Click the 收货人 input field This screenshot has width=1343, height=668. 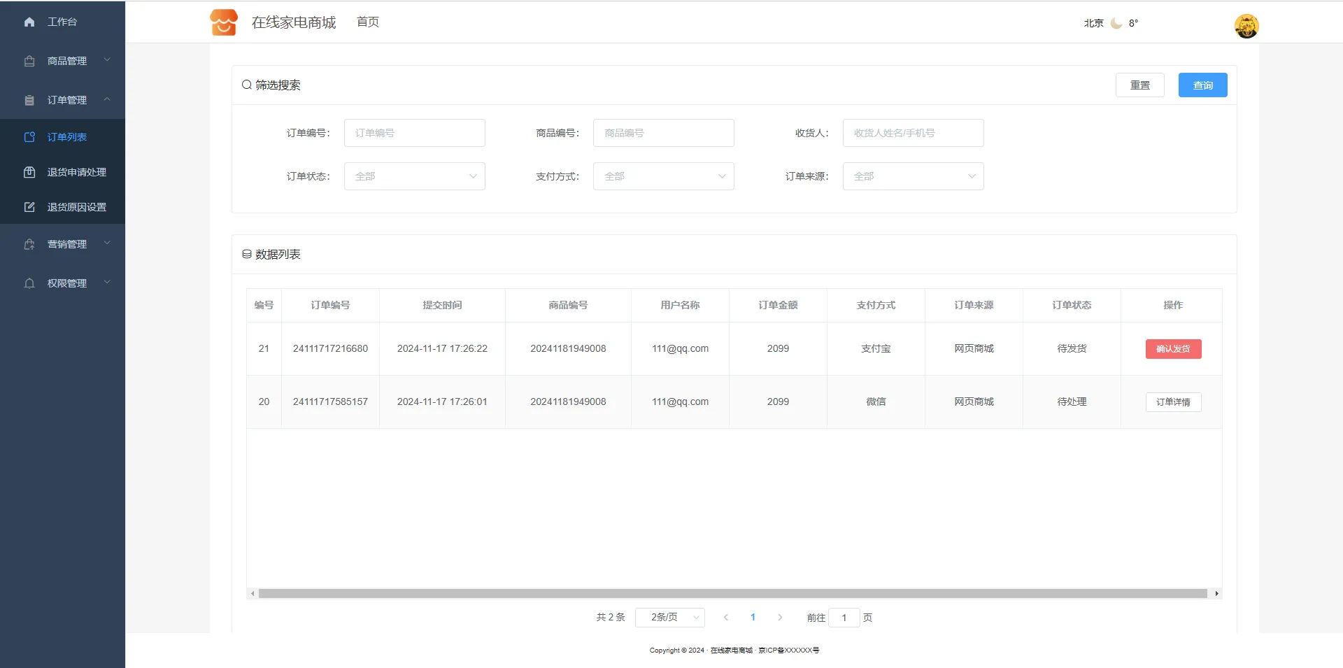tap(913, 133)
